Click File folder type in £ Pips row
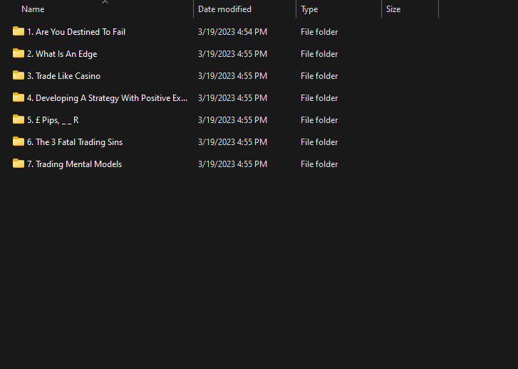The height and width of the screenshot is (369, 518). 319,120
